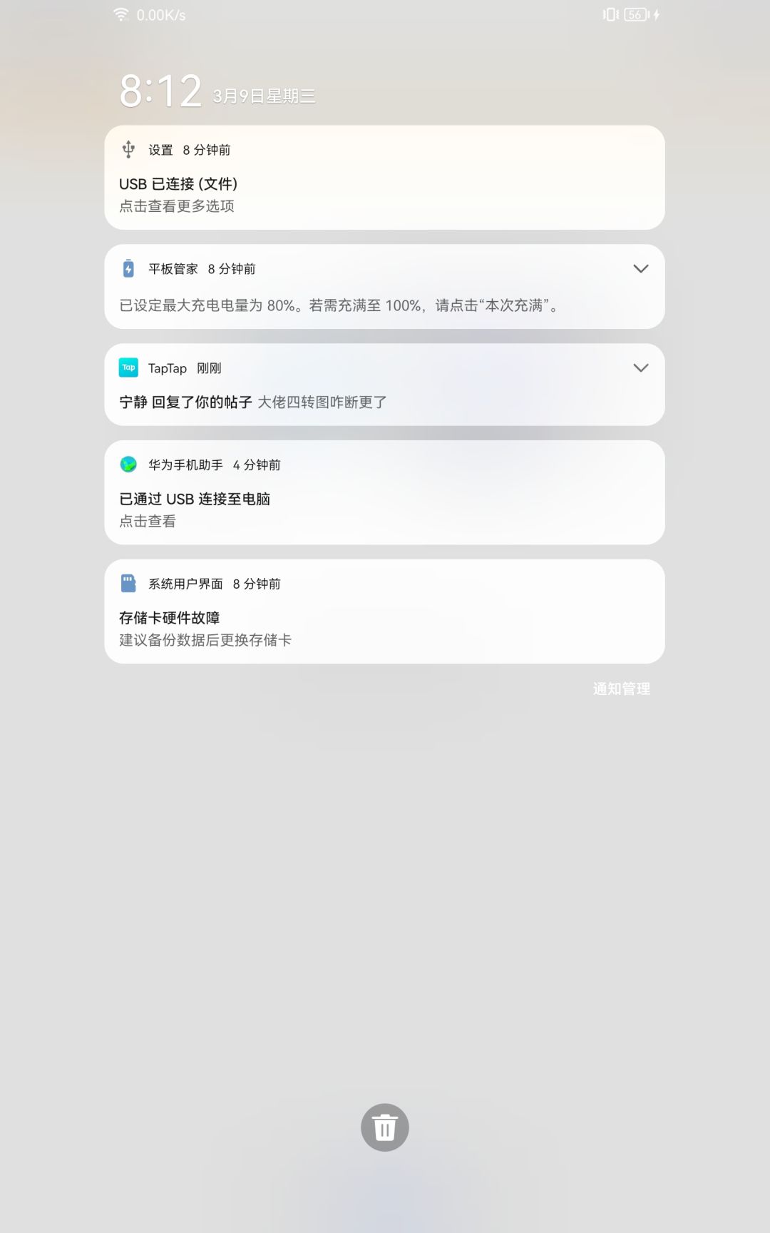The width and height of the screenshot is (770, 1233).
Task: Expand the 平板管家 charging notification
Action: pyautogui.click(x=640, y=268)
